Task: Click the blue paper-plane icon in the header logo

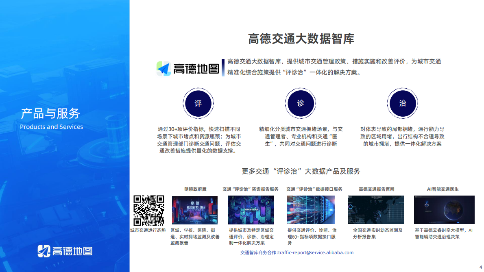Action: click(x=163, y=67)
